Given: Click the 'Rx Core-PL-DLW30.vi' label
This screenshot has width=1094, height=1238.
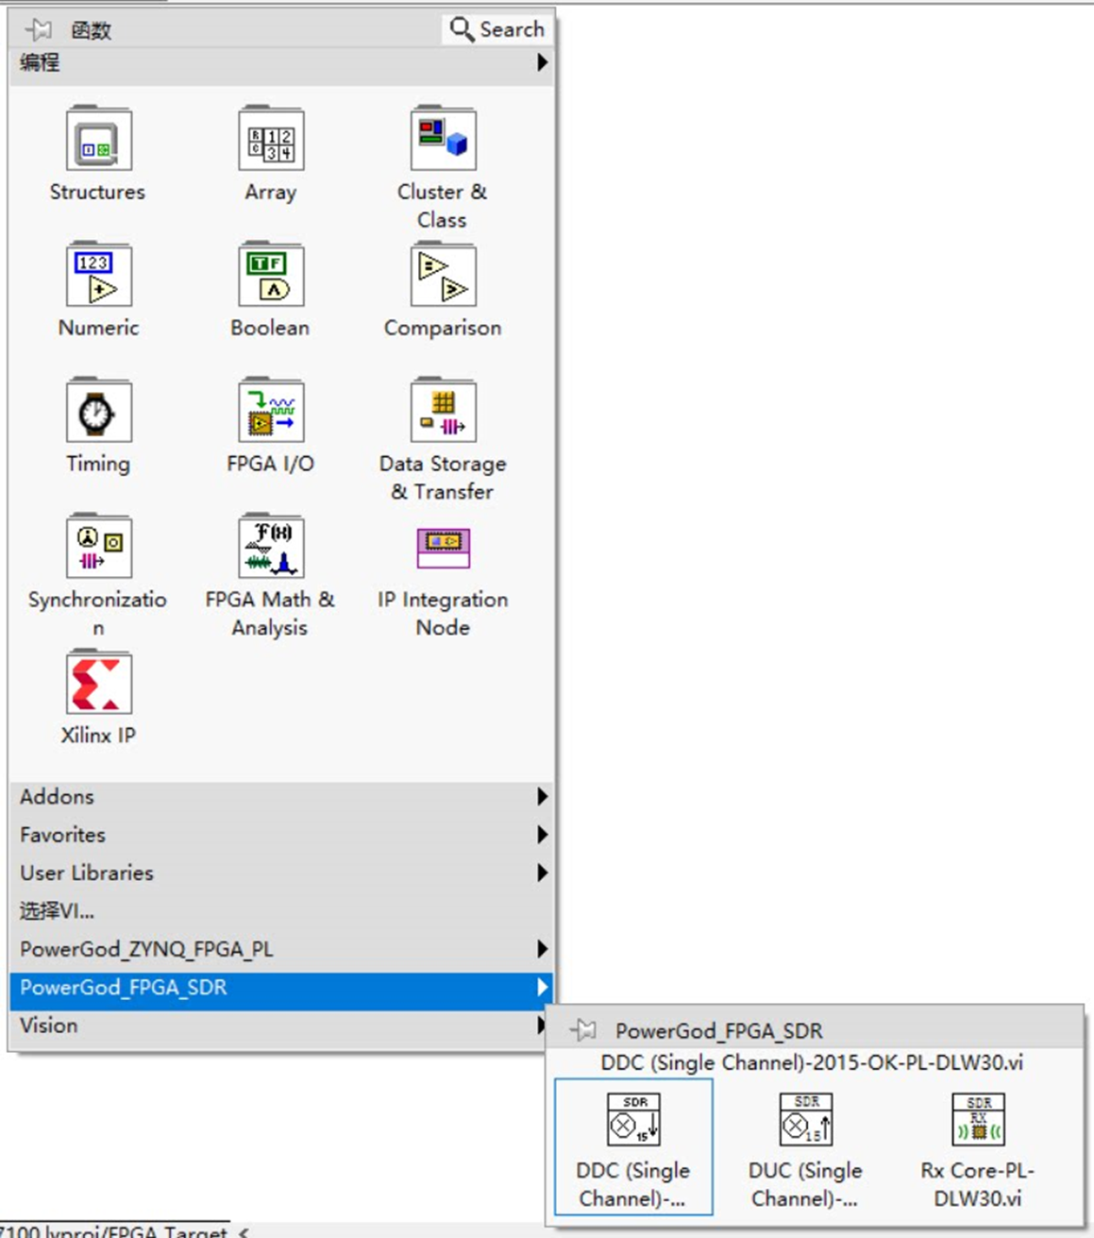Looking at the screenshot, I should point(978,1184).
